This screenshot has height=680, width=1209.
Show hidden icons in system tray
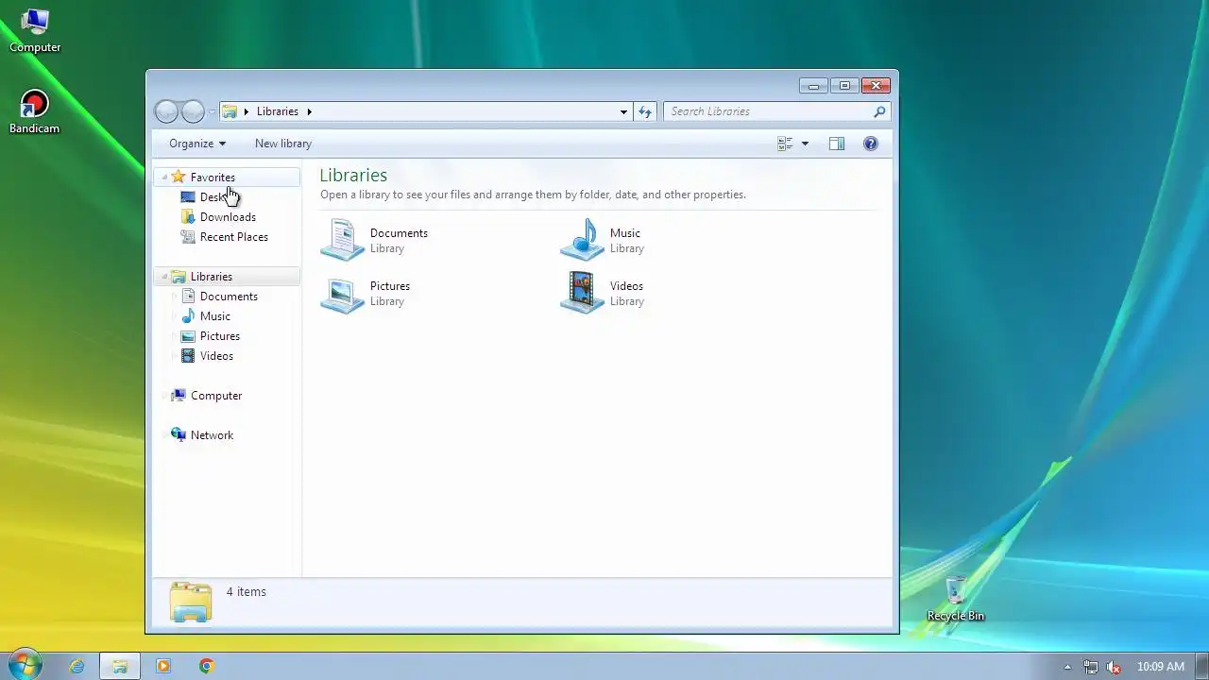[1067, 666]
